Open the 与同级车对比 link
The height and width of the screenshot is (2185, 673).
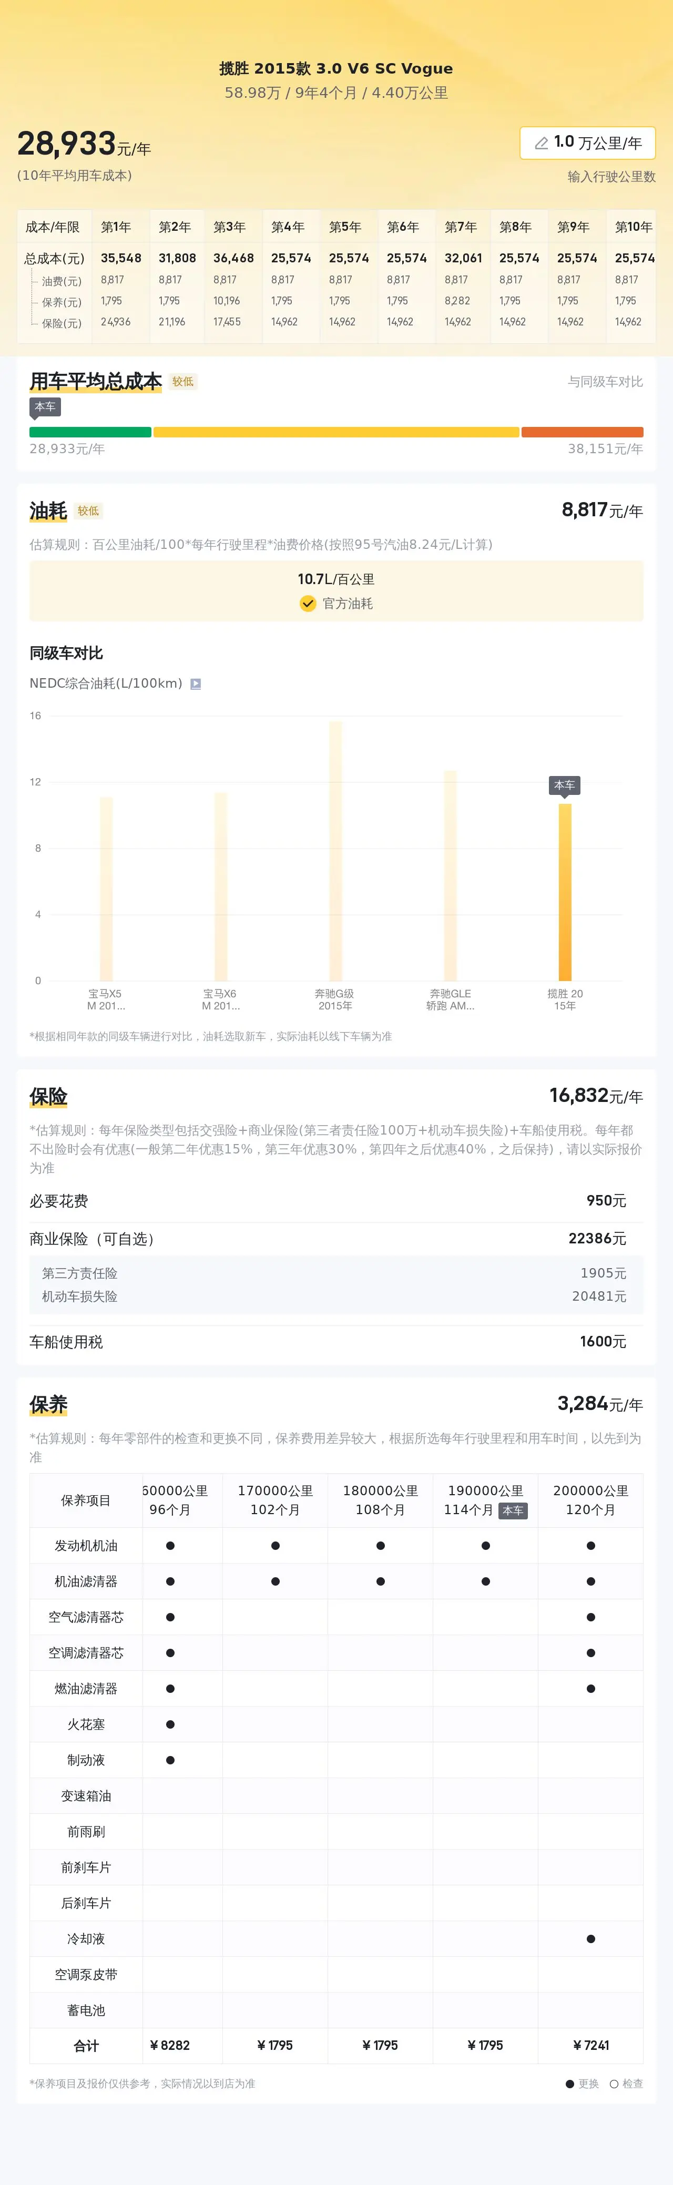click(x=605, y=382)
